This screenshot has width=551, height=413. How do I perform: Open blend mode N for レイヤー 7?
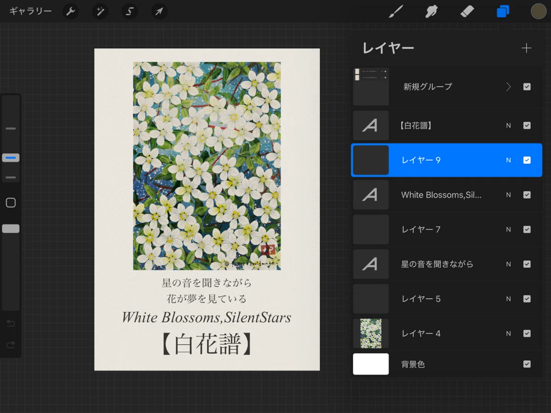tap(508, 229)
